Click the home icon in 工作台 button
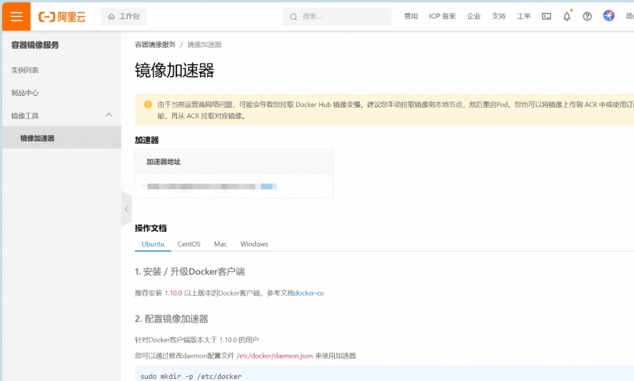The width and height of the screenshot is (634, 381). [111, 16]
